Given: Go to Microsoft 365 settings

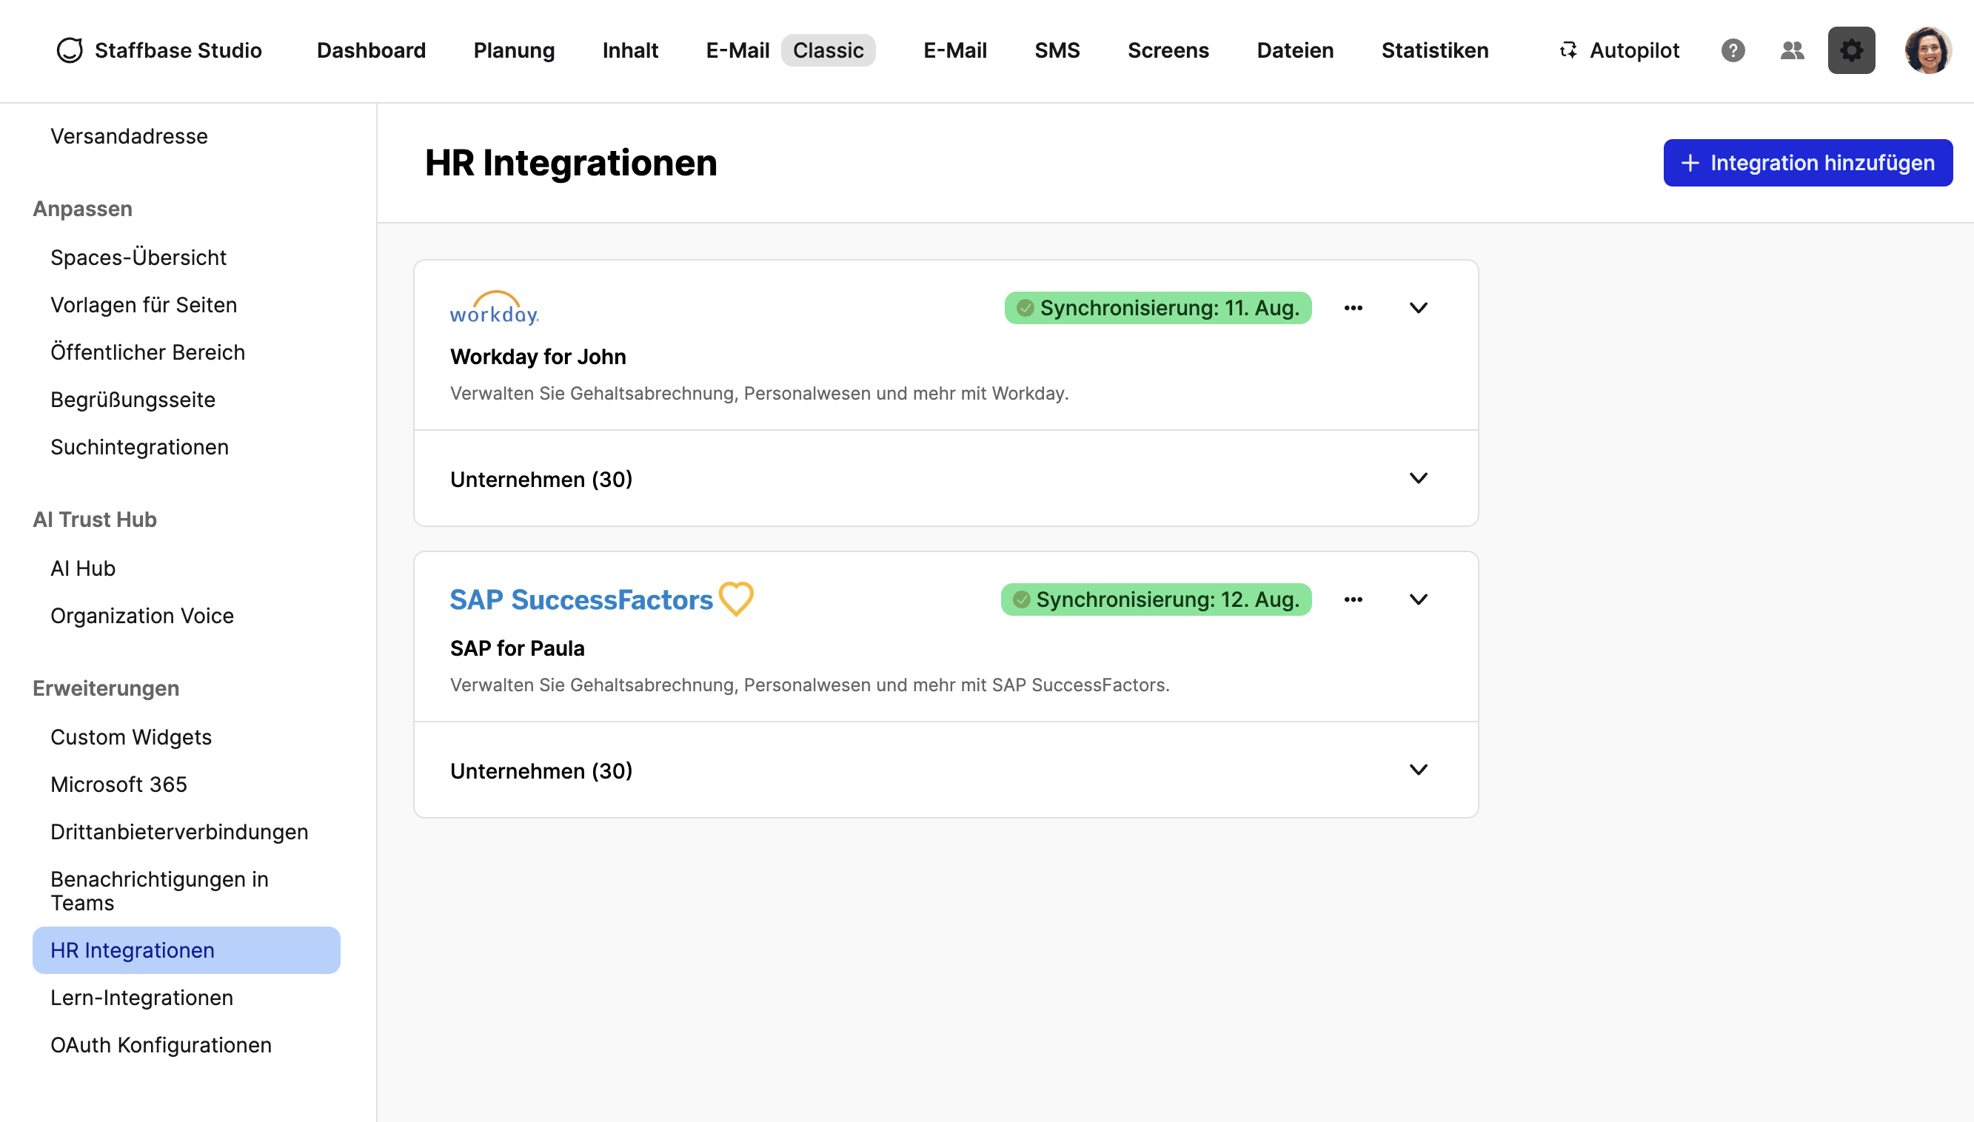Looking at the screenshot, I should click(118, 785).
